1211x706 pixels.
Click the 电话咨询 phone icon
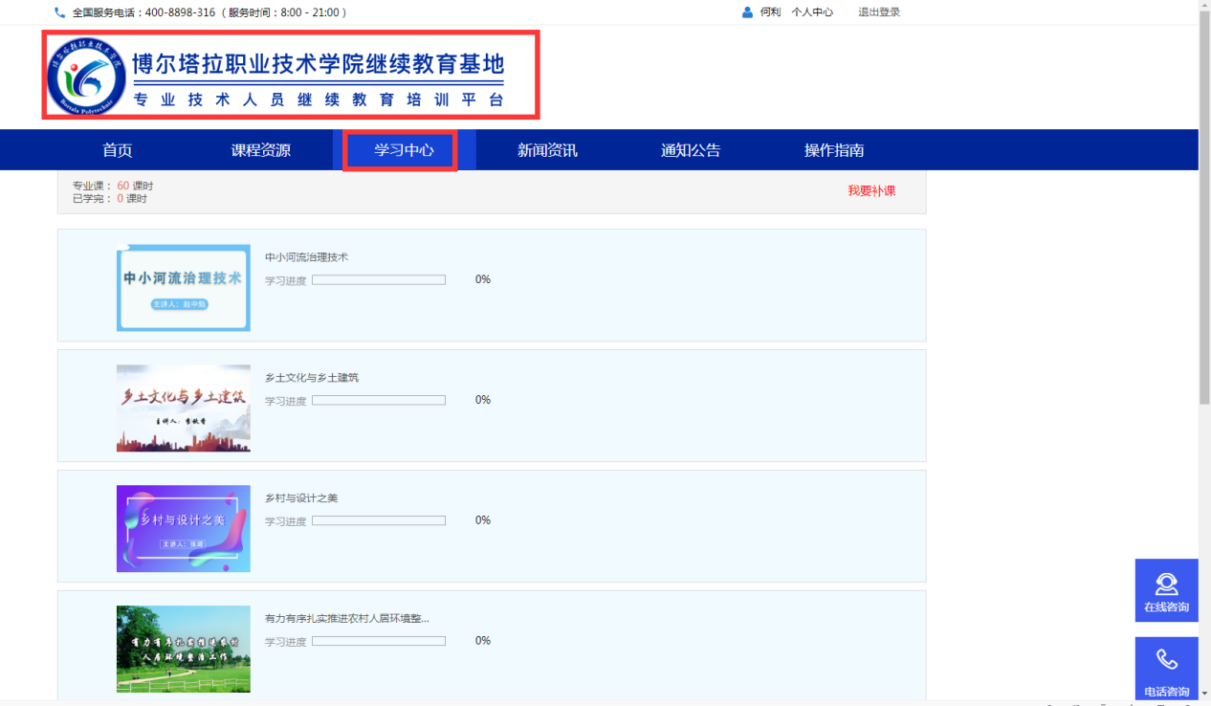pos(1166,659)
